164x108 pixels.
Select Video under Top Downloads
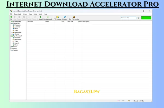coord(16,41)
